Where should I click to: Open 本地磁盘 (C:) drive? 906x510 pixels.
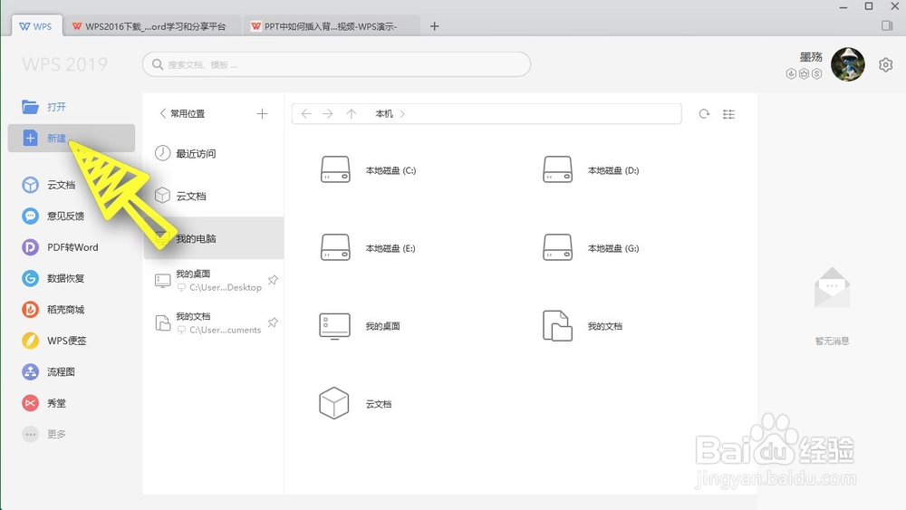(x=368, y=169)
